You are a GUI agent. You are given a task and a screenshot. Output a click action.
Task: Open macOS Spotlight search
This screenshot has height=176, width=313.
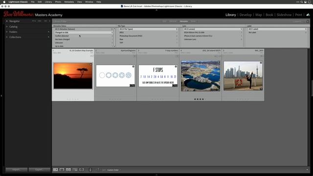pos(302,2)
